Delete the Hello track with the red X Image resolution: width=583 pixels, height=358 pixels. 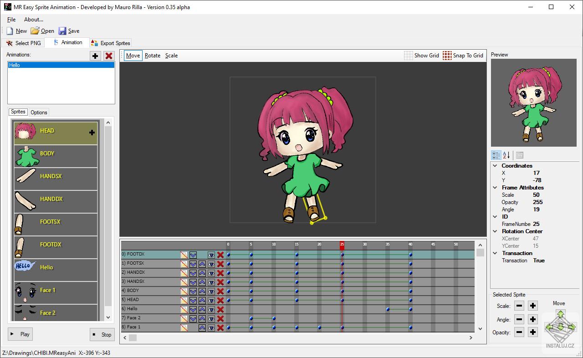pyautogui.click(x=220, y=309)
